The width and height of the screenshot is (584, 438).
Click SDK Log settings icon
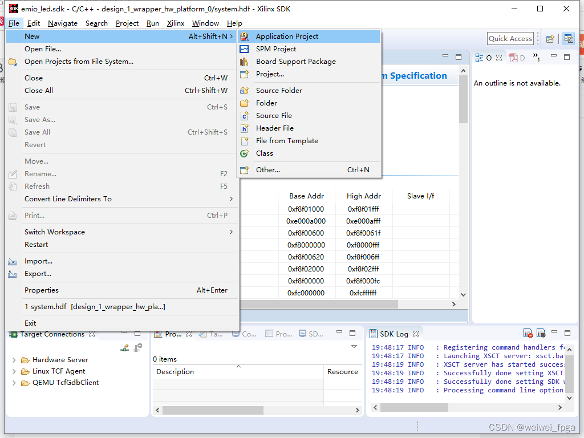(x=541, y=333)
